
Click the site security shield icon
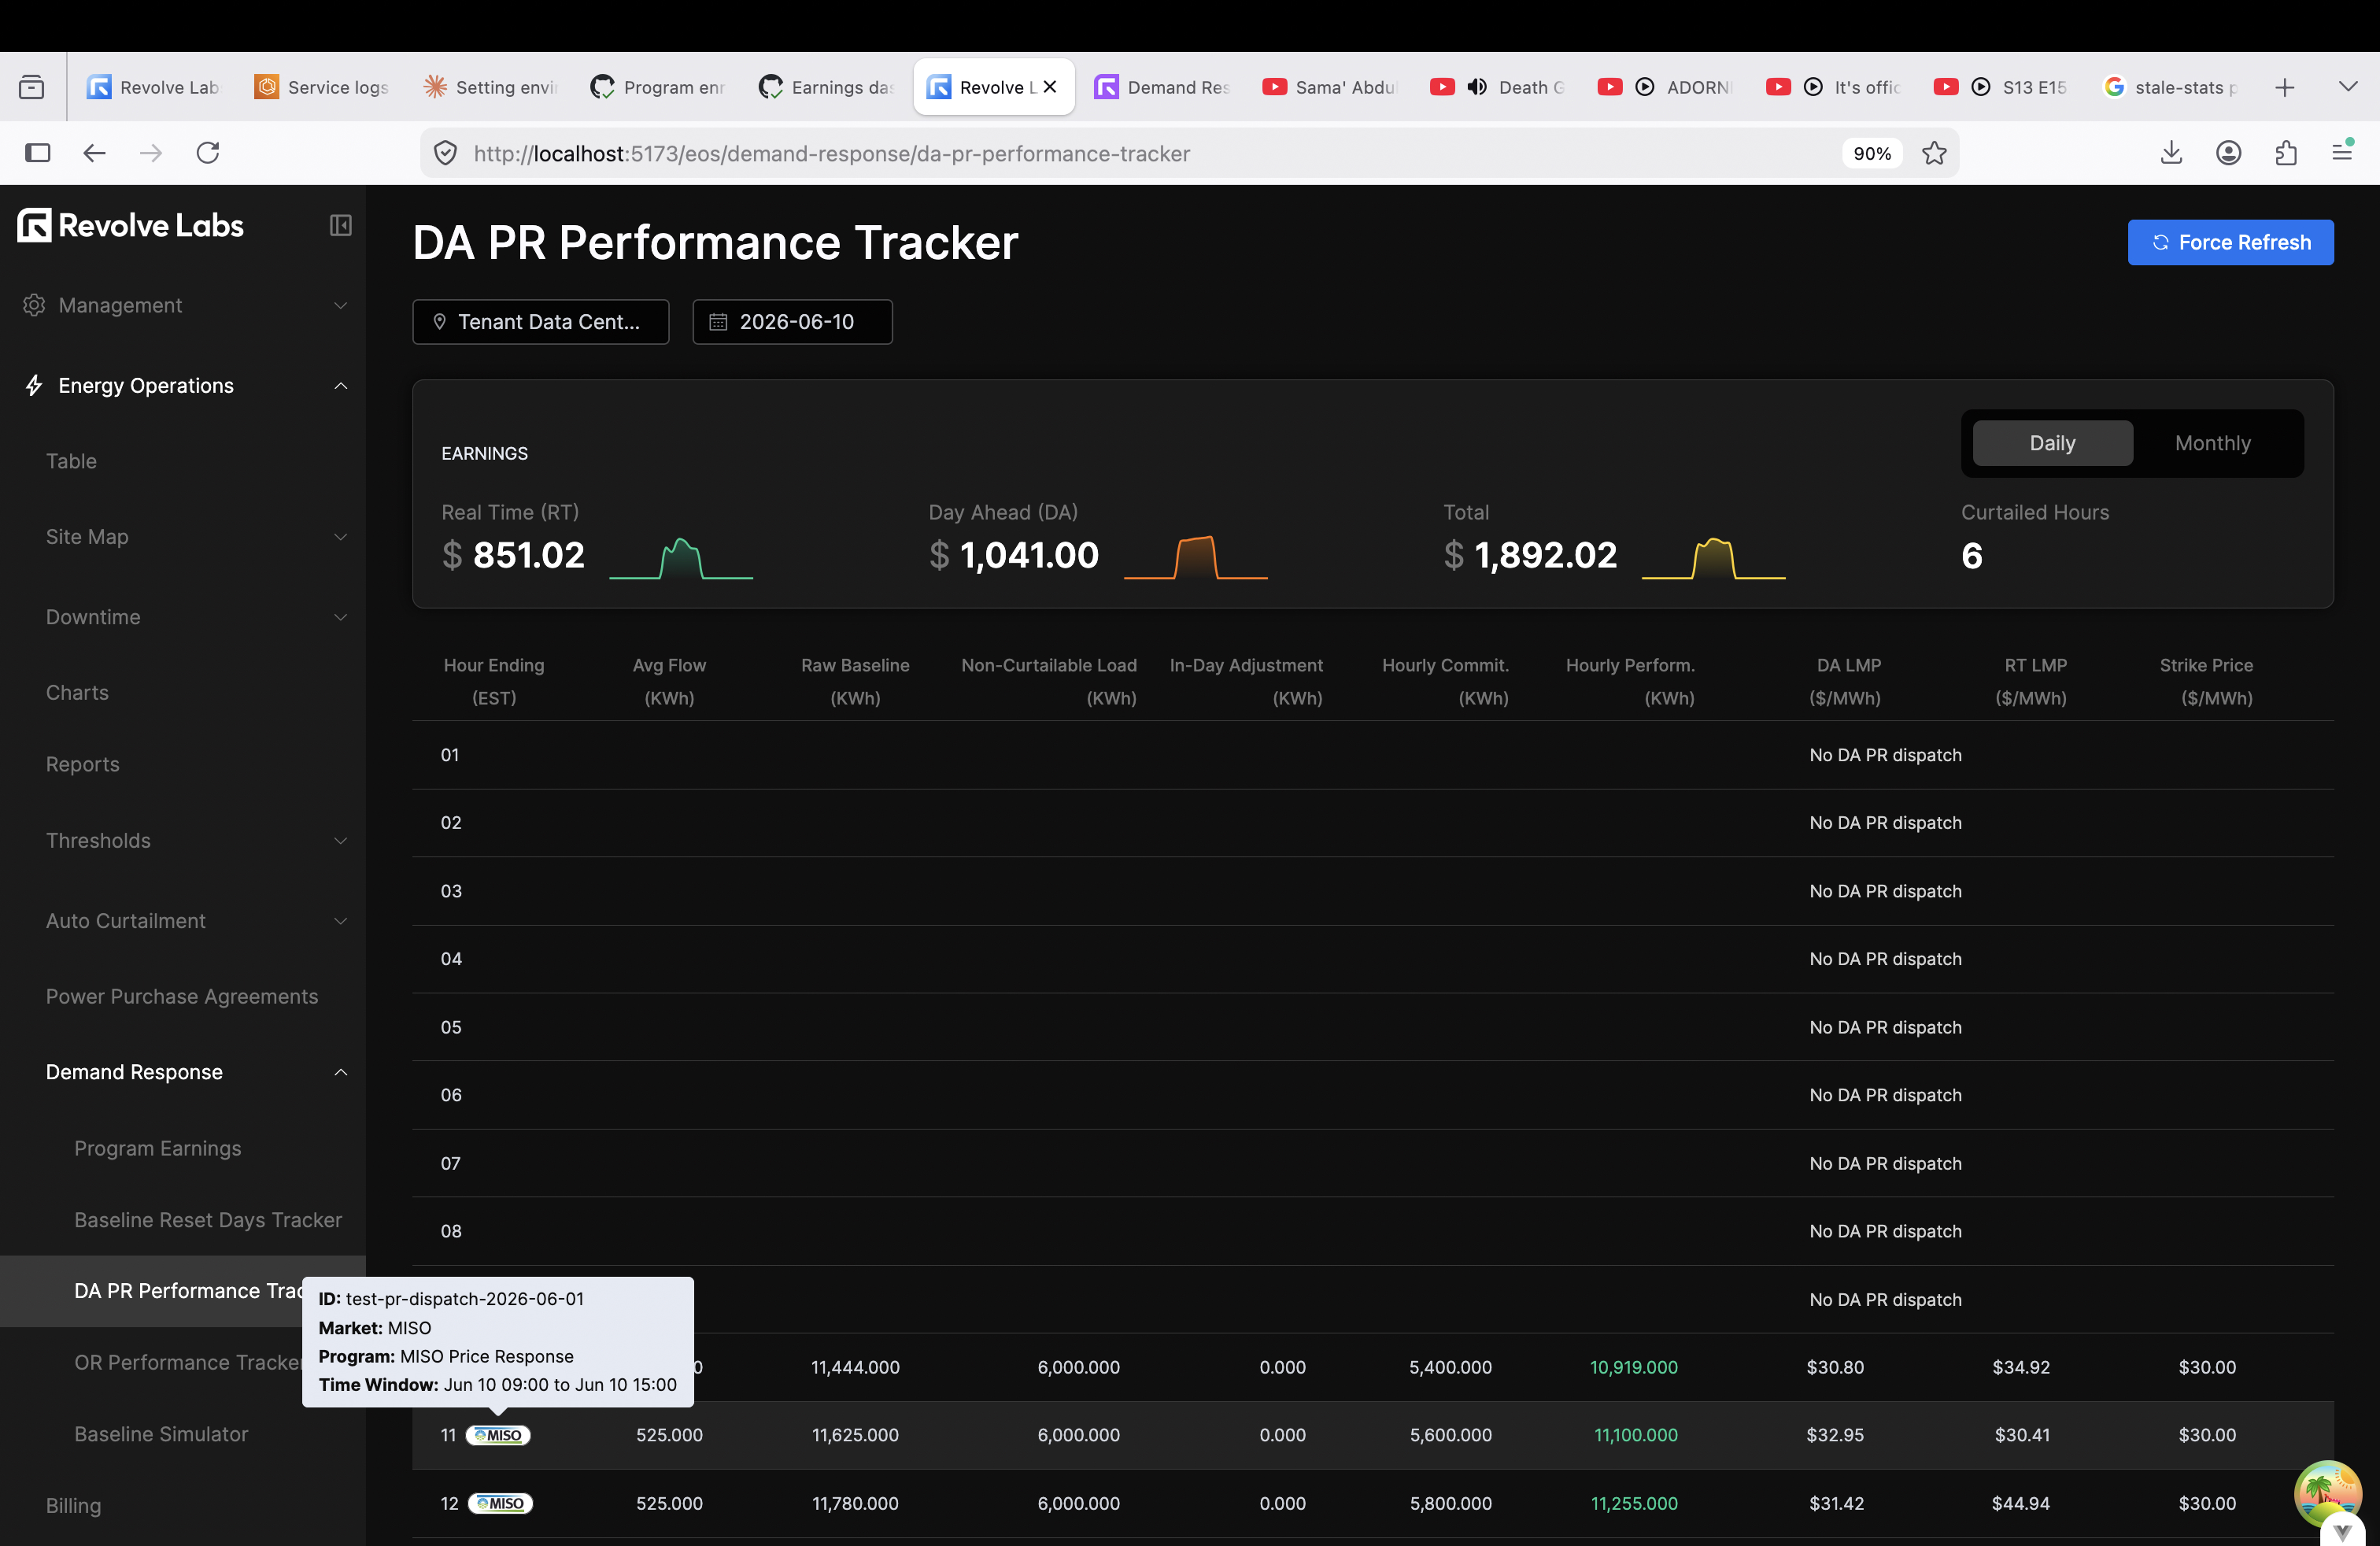coord(446,153)
